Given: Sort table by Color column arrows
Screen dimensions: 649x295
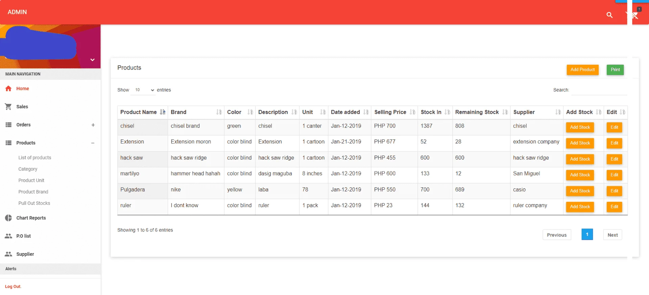Looking at the screenshot, I should point(250,112).
